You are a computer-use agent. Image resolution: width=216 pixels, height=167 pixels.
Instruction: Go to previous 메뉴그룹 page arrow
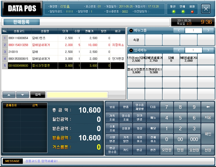[179, 30]
